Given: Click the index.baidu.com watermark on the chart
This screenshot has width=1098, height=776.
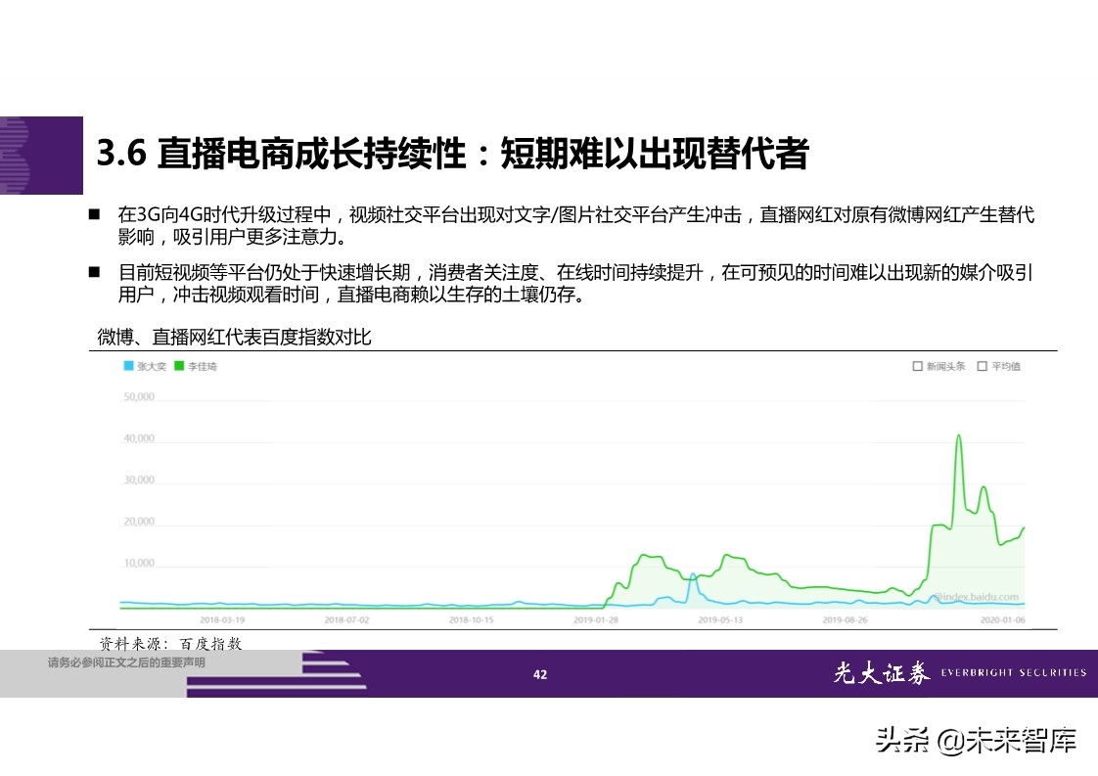Looking at the screenshot, I should click(978, 598).
